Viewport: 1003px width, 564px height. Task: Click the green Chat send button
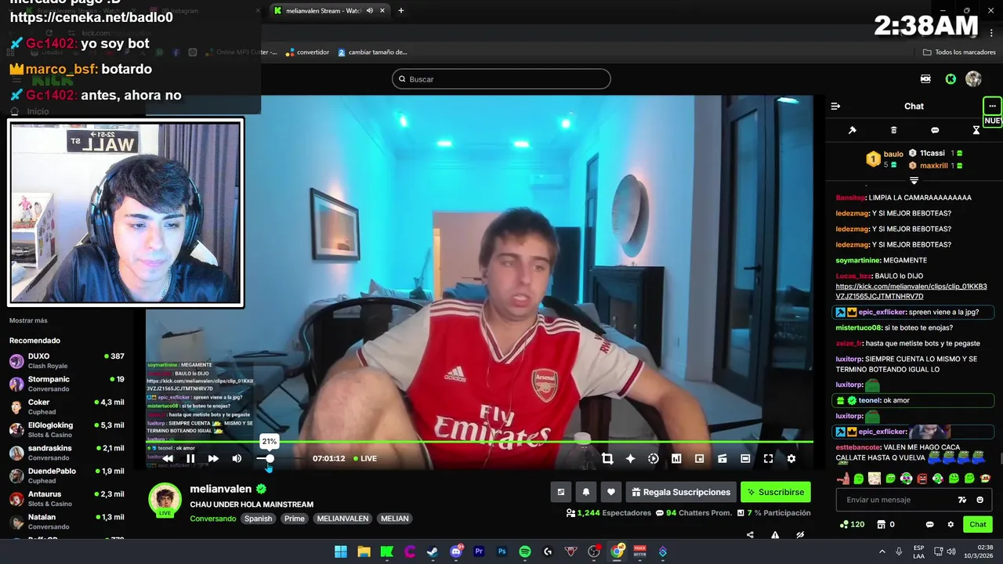pyautogui.click(x=978, y=524)
